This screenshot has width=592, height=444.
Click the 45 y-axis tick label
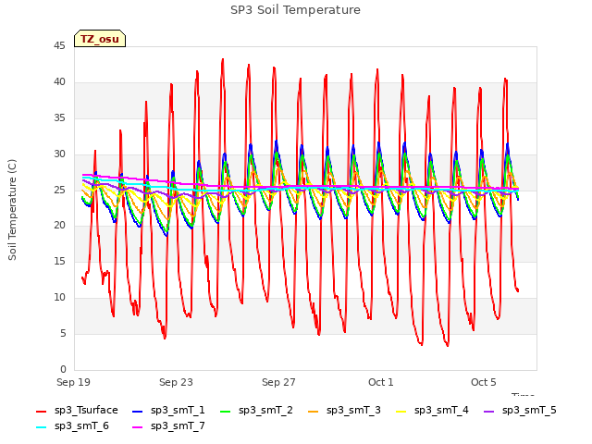click(59, 46)
